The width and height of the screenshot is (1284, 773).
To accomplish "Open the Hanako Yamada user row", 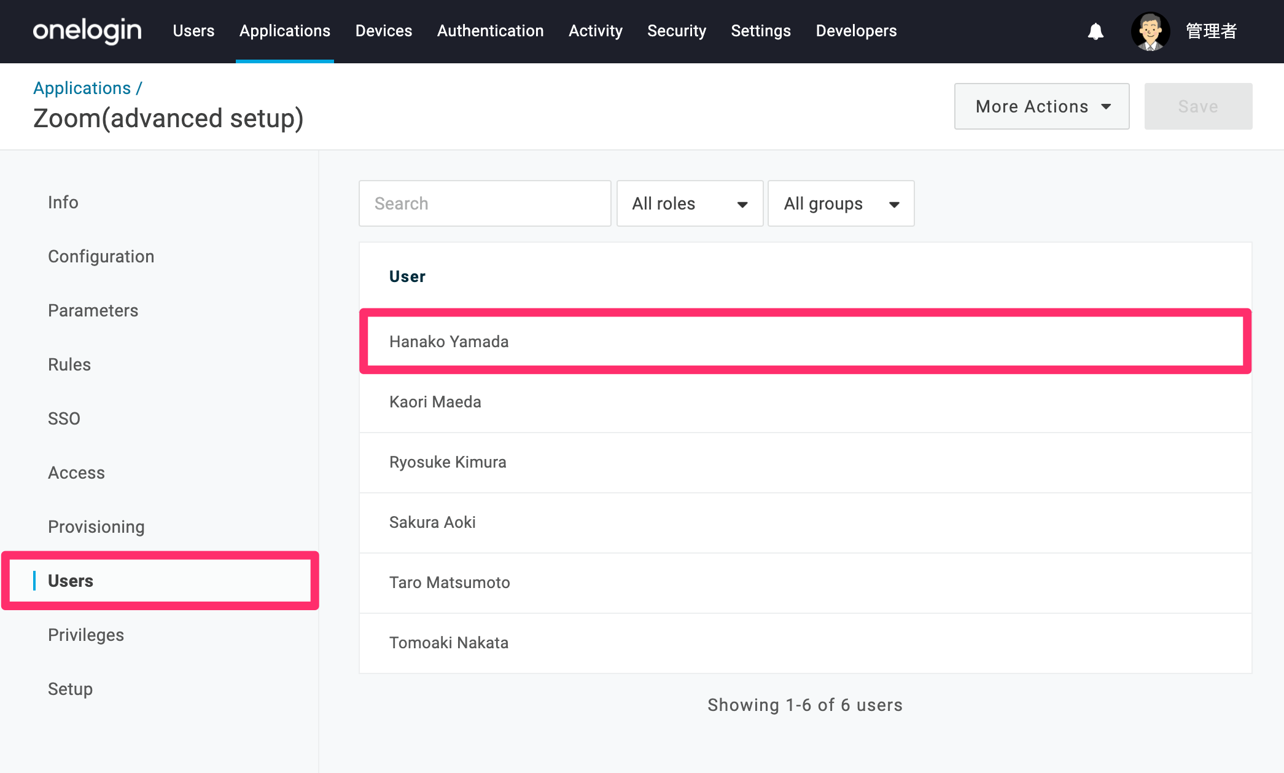I will tap(806, 342).
